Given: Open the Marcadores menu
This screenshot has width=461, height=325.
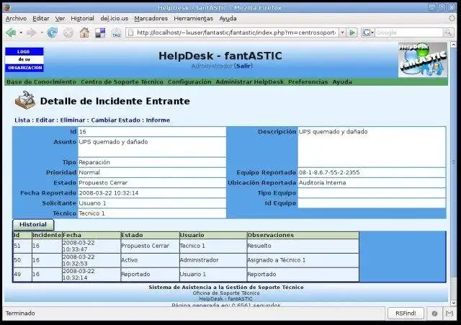Looking at the screenshot, I should (151, 19).
